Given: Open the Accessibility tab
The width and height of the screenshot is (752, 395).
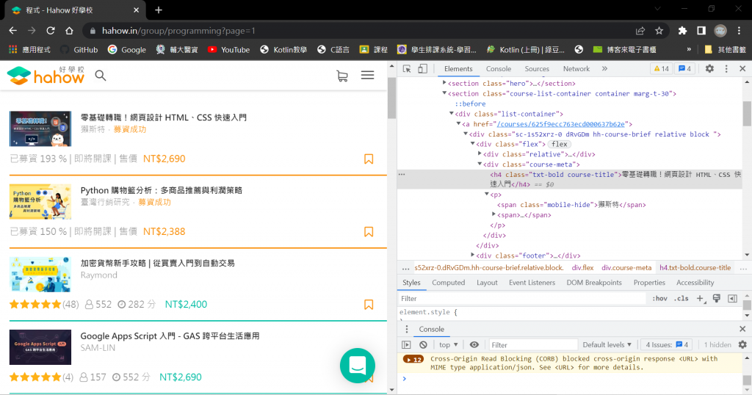Looking at the screenshot, I should [x=695, y=283].
